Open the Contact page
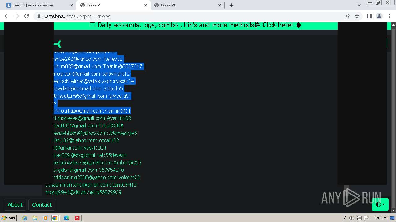 (x=42, y=205)
